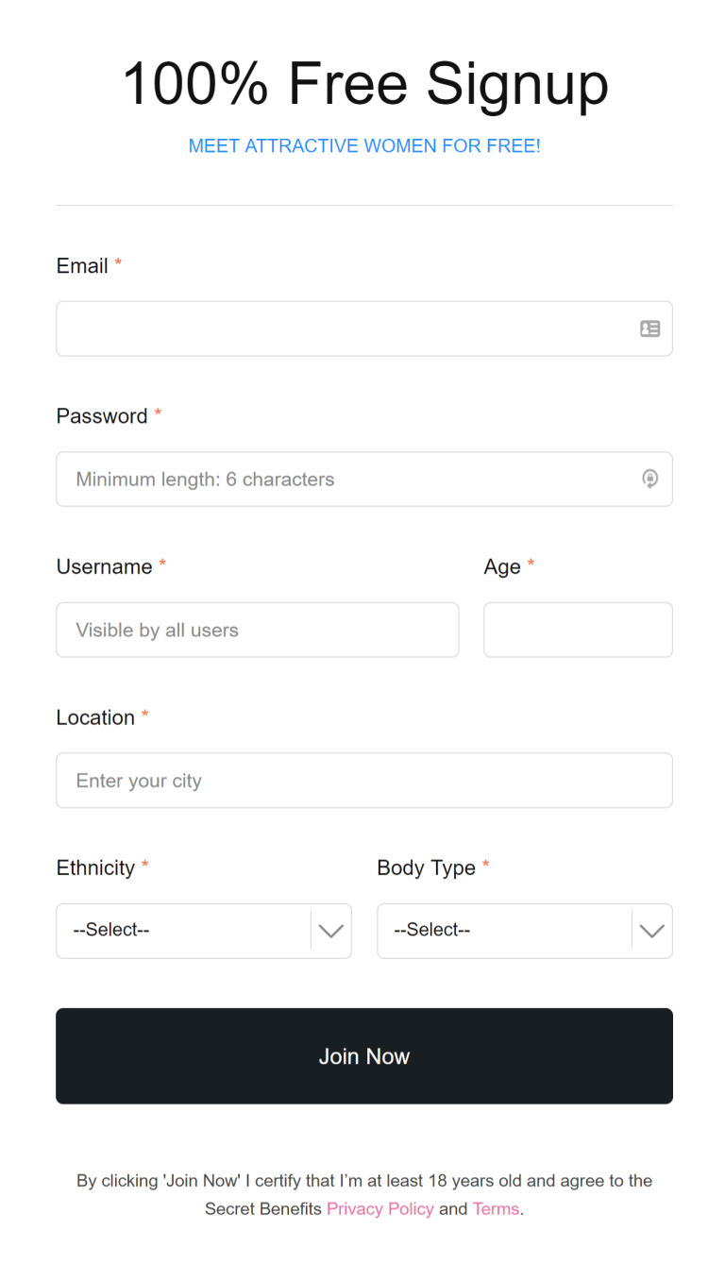Open the Terms link

(x=496, y=1209)
